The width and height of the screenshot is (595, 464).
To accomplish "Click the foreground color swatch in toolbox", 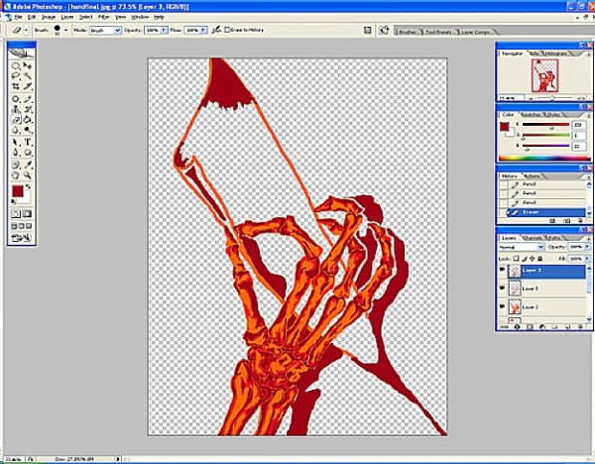I will [x=18, y=191].
